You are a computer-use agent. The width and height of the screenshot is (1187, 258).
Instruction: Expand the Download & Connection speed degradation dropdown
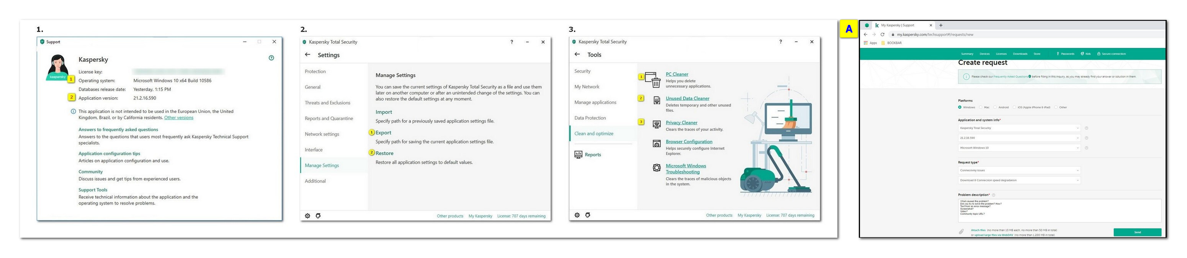coord(1019,180)
